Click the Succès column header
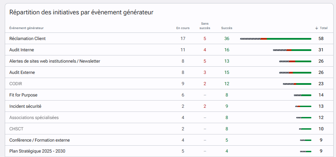The width and height of the screenshot is (336, 157). click(x=227, y=28)
